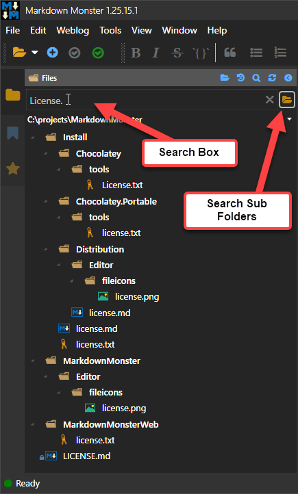Apply Italic formatting from the toolbar

pos(156,53)
